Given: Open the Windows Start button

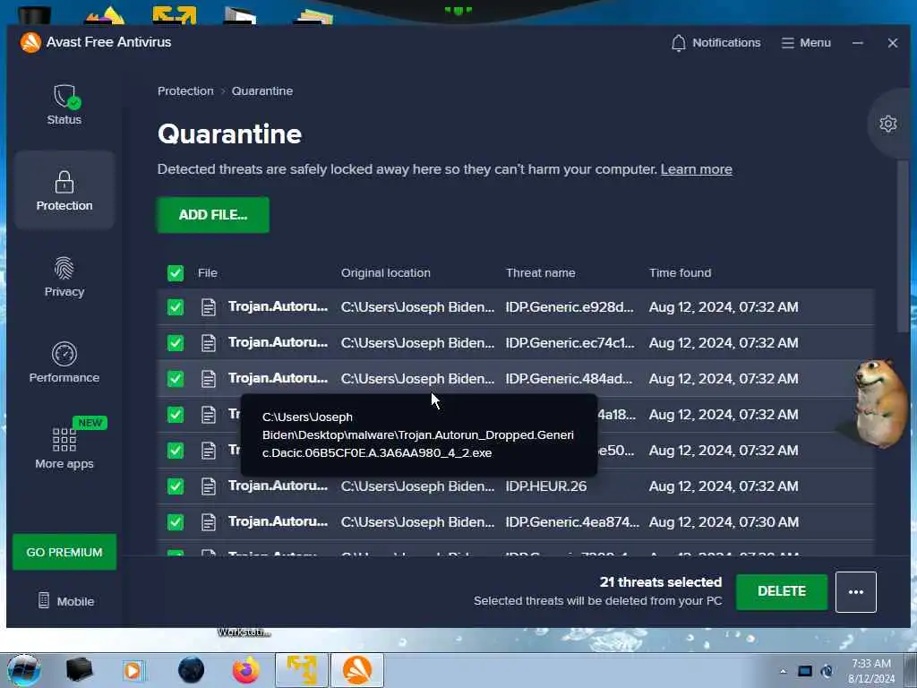Looking at the screenshot, I should coord(24,670).
